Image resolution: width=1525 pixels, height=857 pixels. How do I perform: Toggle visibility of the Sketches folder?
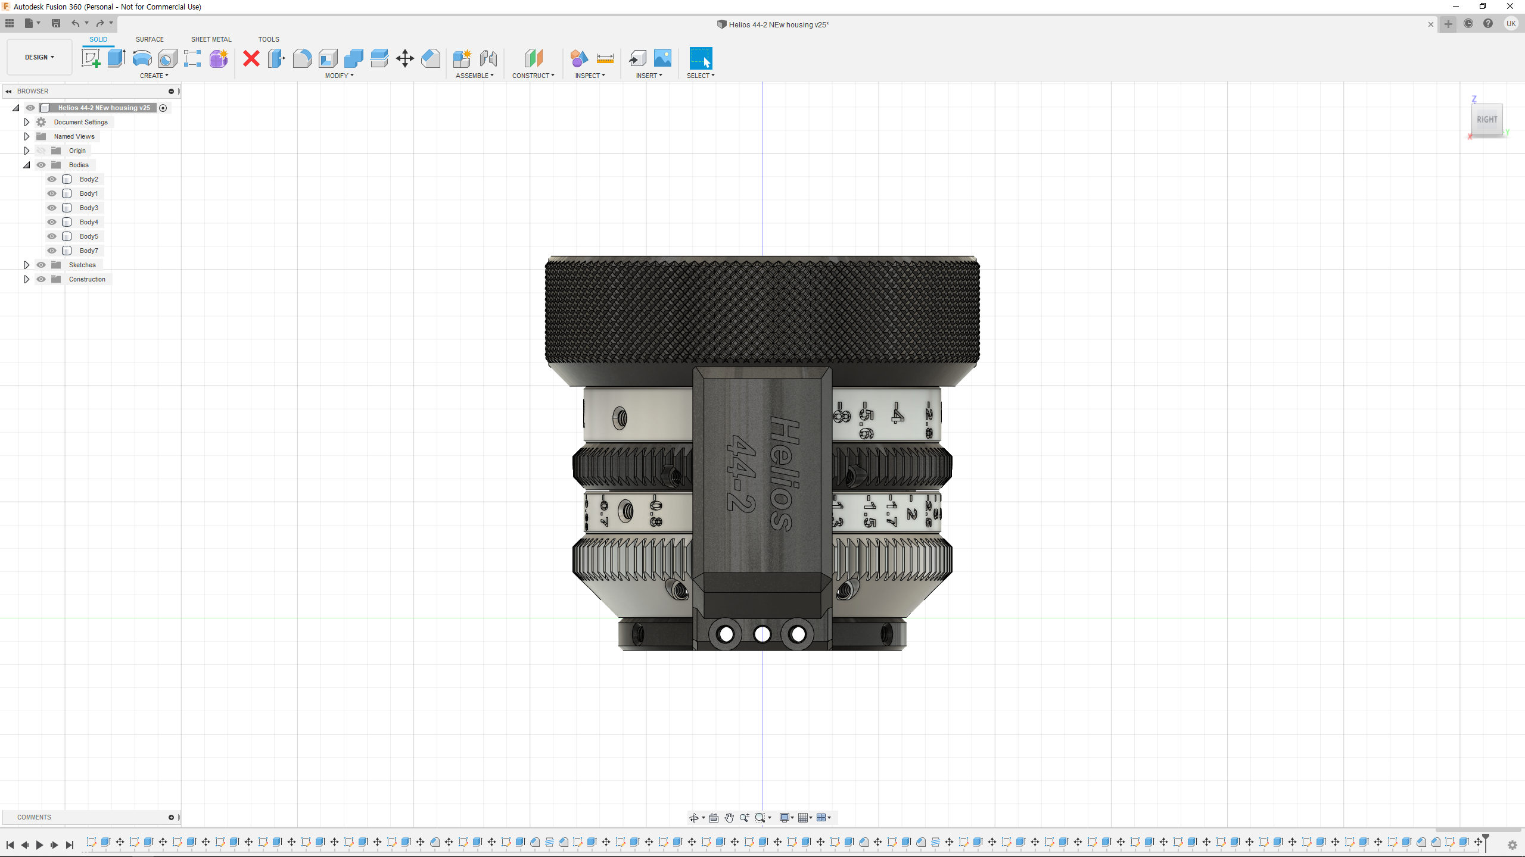tap(41, 265)
